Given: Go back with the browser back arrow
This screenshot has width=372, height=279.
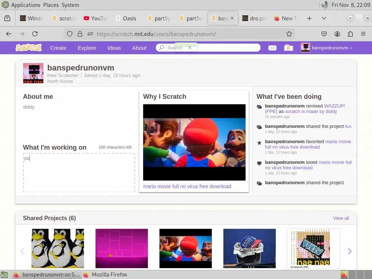Looking at the screenshot, I should (x=9, y=34).
